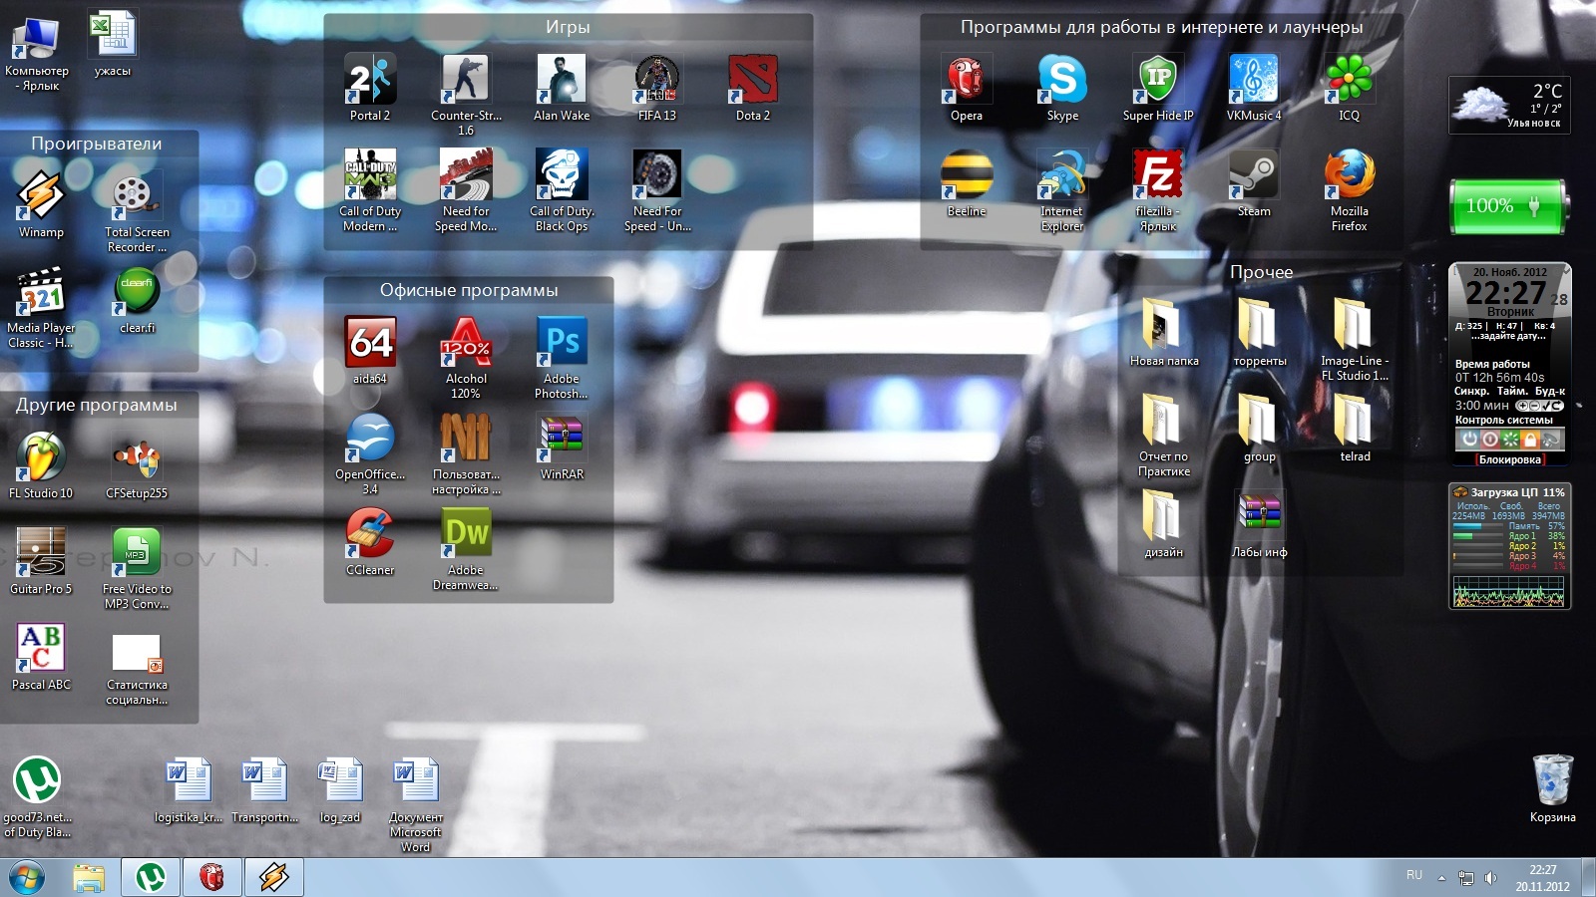
Task: Show hidden system tray icons
Action: pos(1441,878)
